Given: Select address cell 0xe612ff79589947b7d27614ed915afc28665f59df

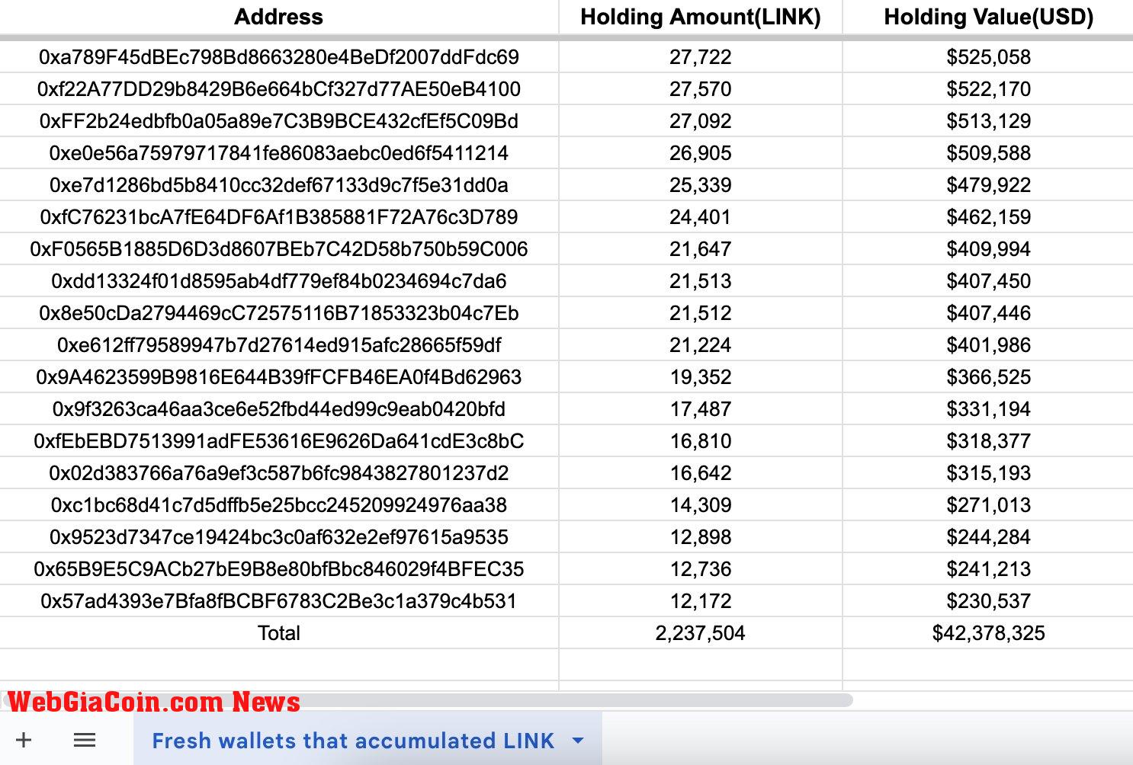Looking at the screenshot, I should [279, 345].
